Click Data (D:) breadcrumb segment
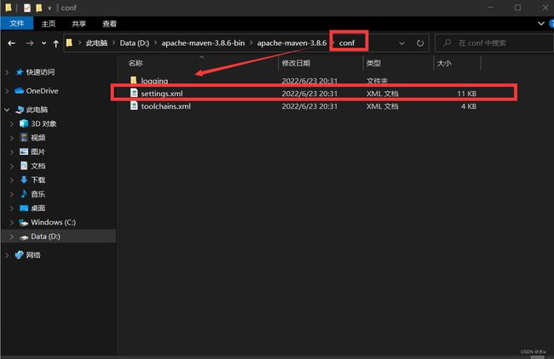Screen dimensions: 554x359 [135, 43]
